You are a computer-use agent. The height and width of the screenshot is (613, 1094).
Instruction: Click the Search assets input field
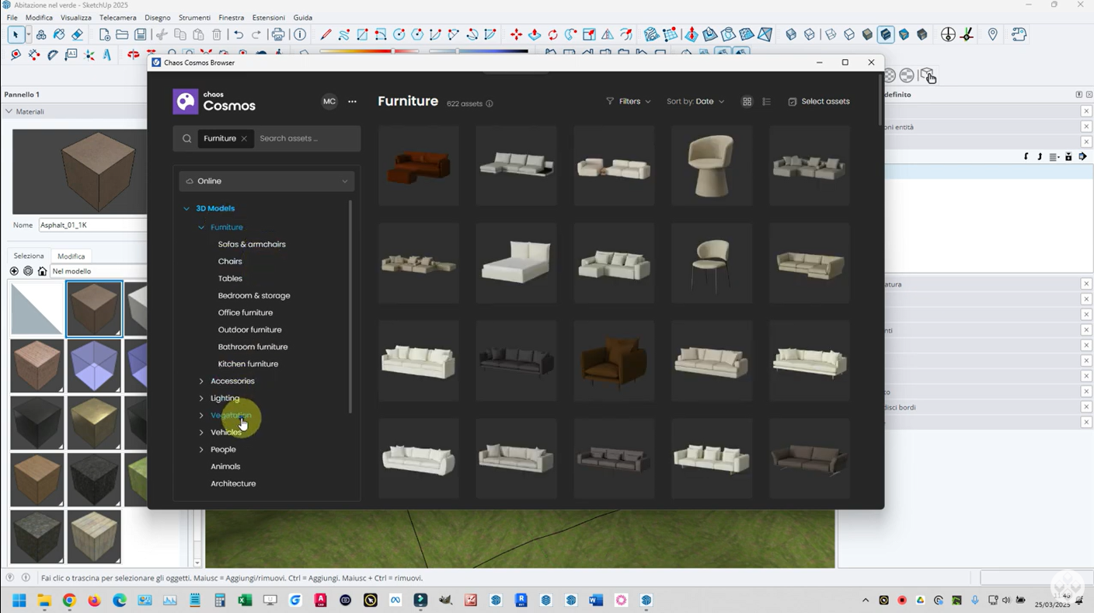tap(305, 139)
